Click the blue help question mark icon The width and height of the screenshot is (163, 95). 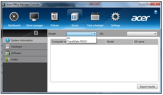(x=155, y=12)
